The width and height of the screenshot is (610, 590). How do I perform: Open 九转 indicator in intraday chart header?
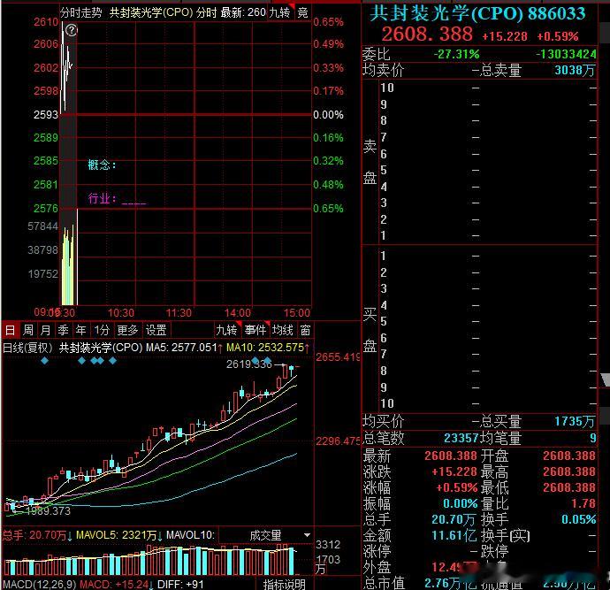(279, 12)
